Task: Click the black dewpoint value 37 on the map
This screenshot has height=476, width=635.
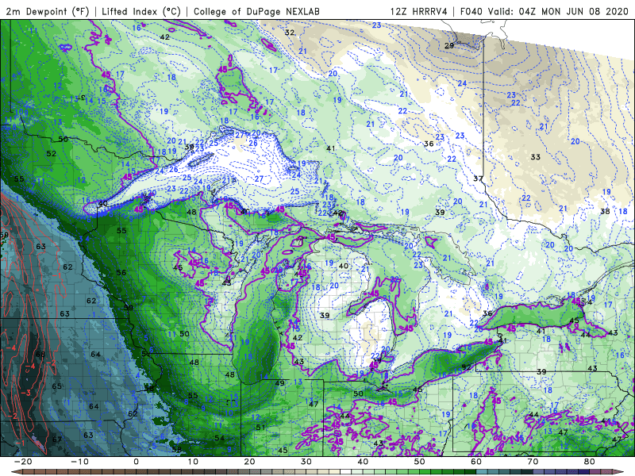Action: (479, 178)
